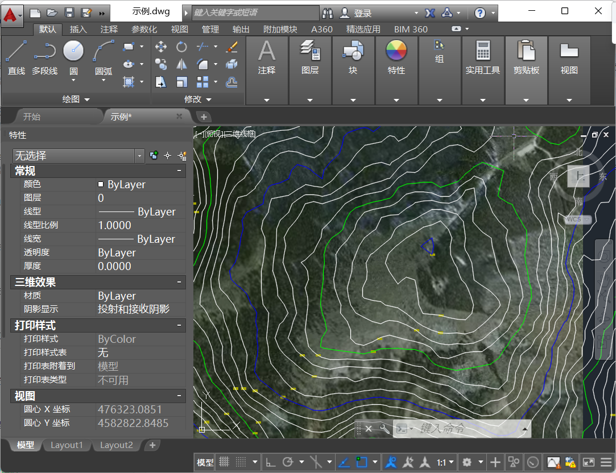Toggle snap mode in status bar

click(241, 462)
